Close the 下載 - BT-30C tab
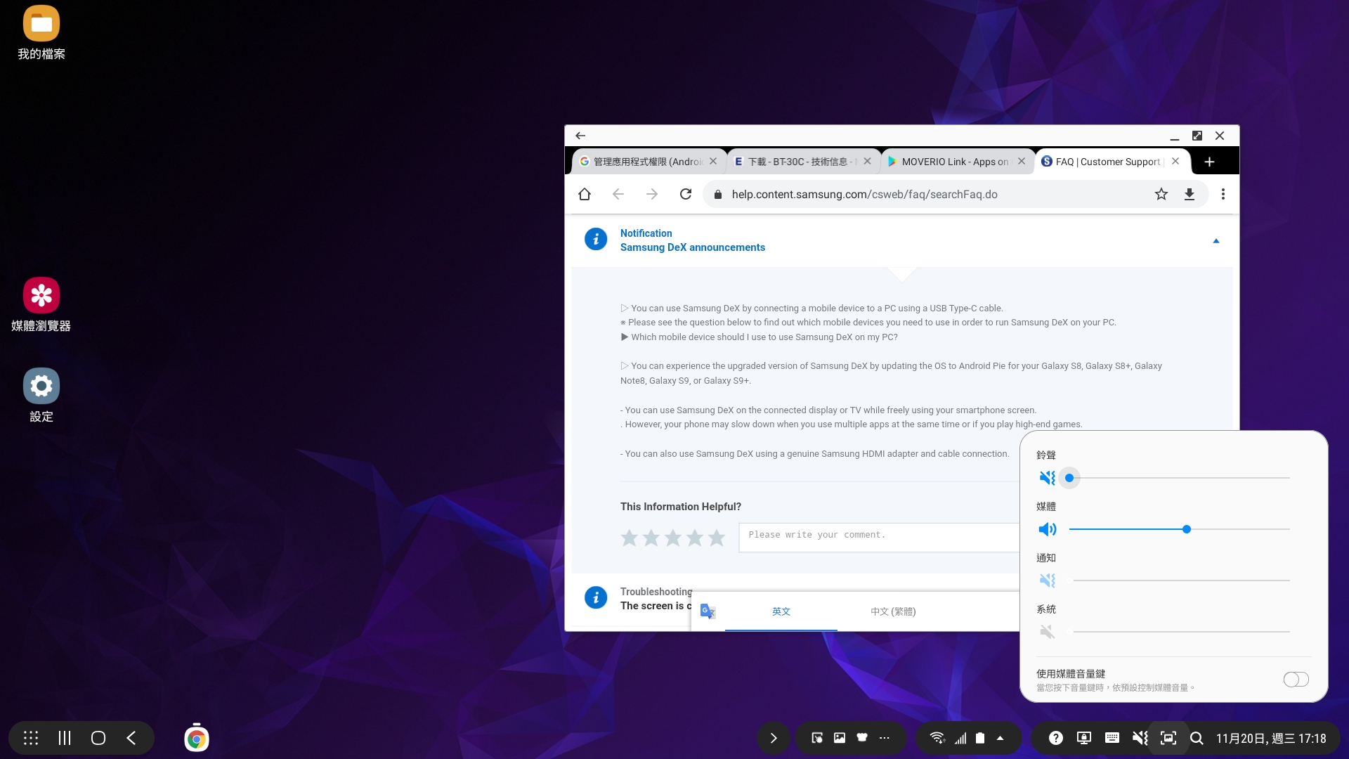 pyautogui.click(x=867, y=161)
